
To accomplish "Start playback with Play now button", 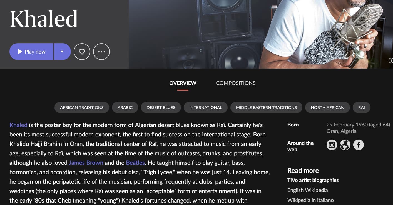I will 31,52.
